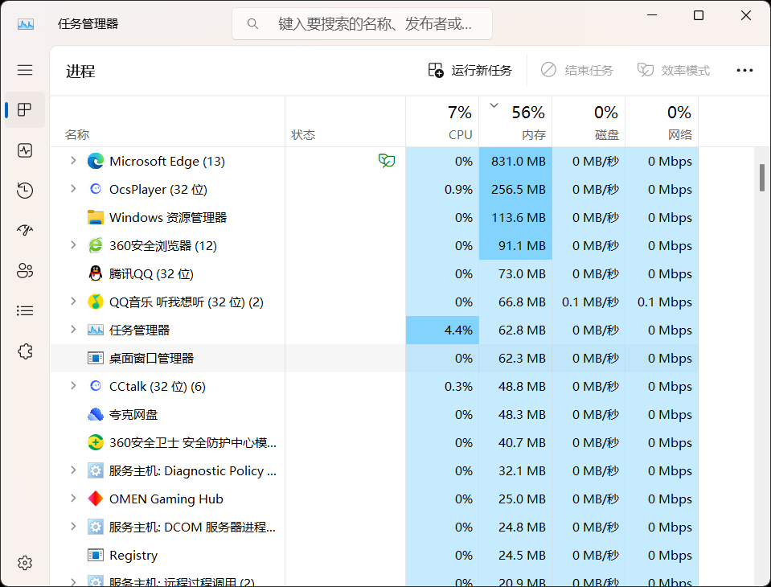Sort by the 磁盘 column header

click(589, 122)
